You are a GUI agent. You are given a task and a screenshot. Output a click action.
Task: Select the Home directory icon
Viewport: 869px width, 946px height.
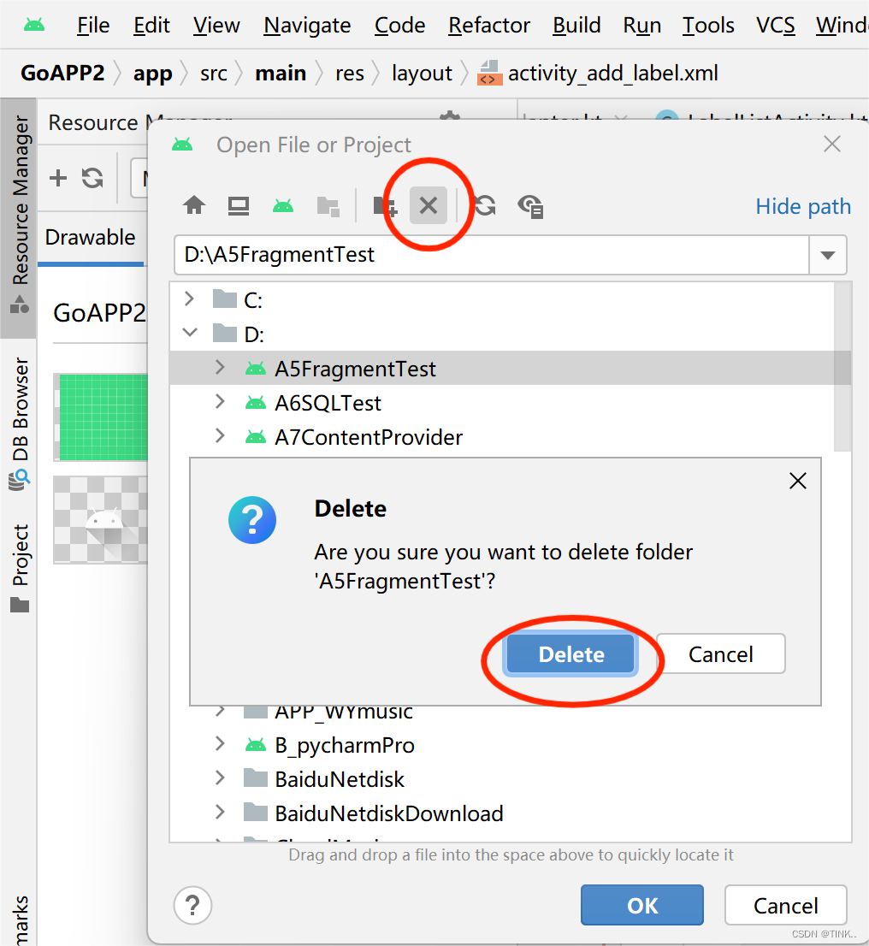194,205
